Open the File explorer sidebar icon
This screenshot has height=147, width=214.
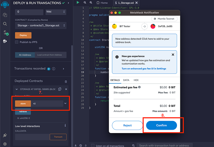click(5, 15)
